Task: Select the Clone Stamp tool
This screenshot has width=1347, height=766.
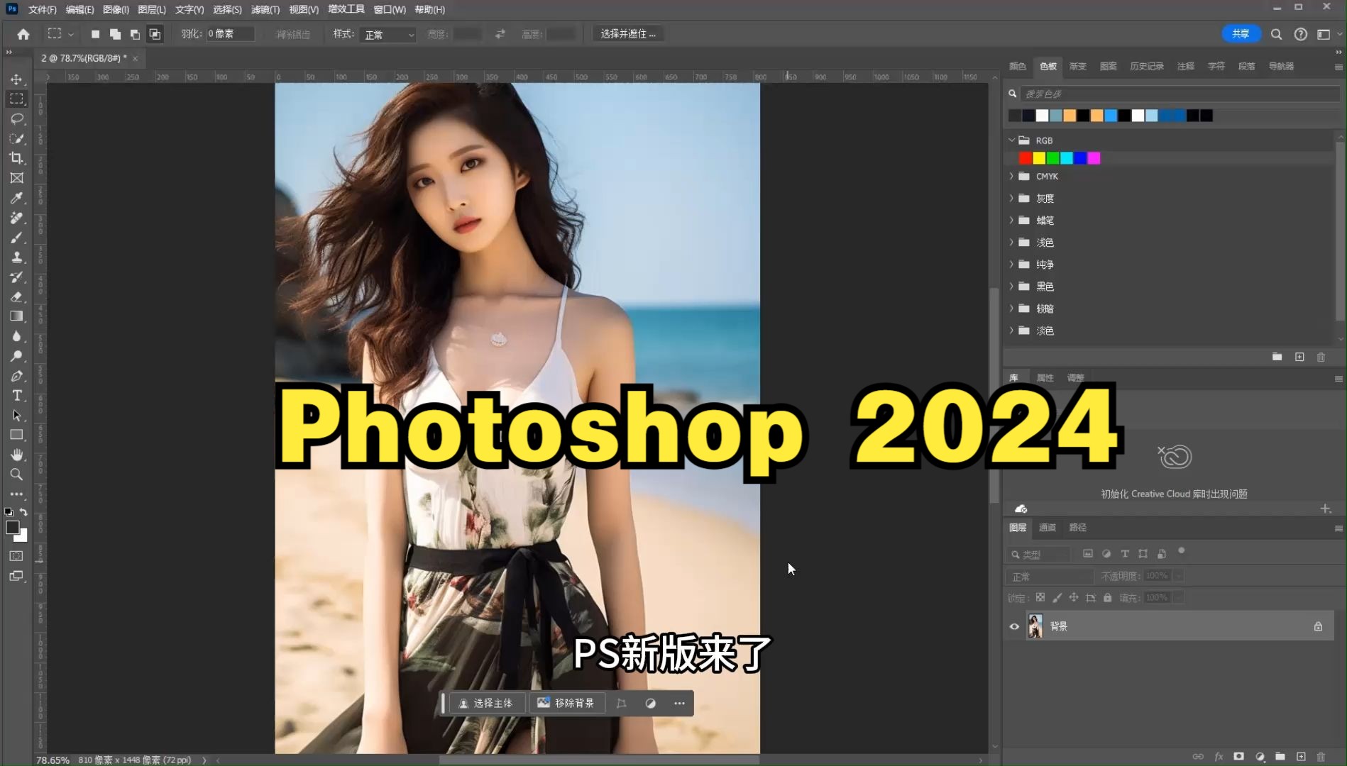Action: [17, 257]
